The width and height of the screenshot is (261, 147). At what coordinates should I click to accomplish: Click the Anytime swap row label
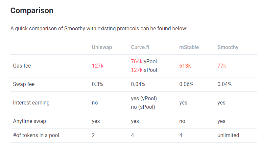click(x=30, y=121)
